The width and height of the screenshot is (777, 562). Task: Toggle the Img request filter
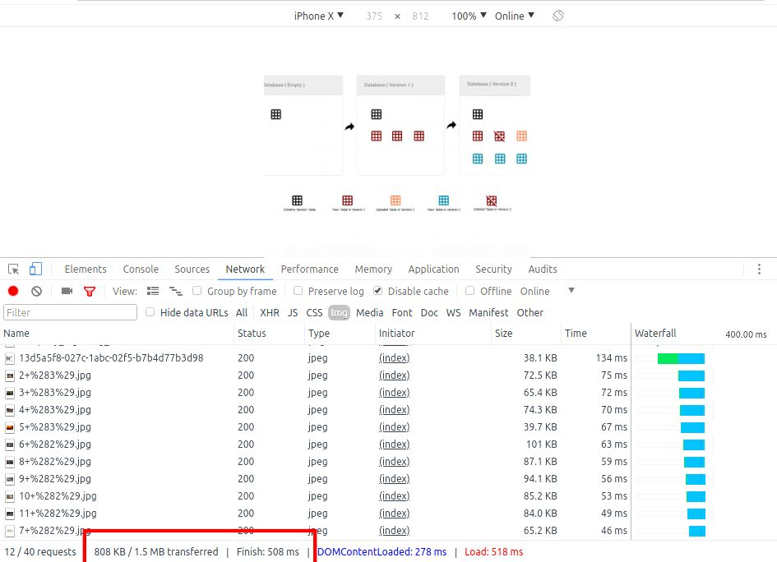pyautogui.click(x=339, y=312)
